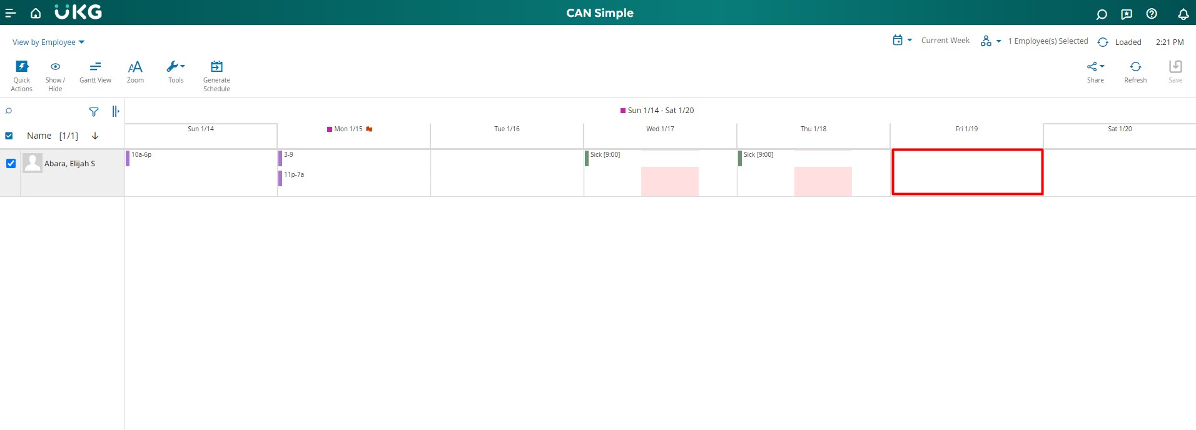Image resolution: width=1196 pixels, height=430 pixels.
Task: Open the Tools dropdown menu
Action: pyautogui.click(x=176, y=67)
